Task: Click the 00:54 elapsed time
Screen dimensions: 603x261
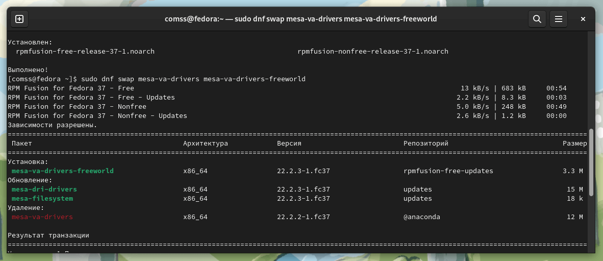Action: point(557,88)
